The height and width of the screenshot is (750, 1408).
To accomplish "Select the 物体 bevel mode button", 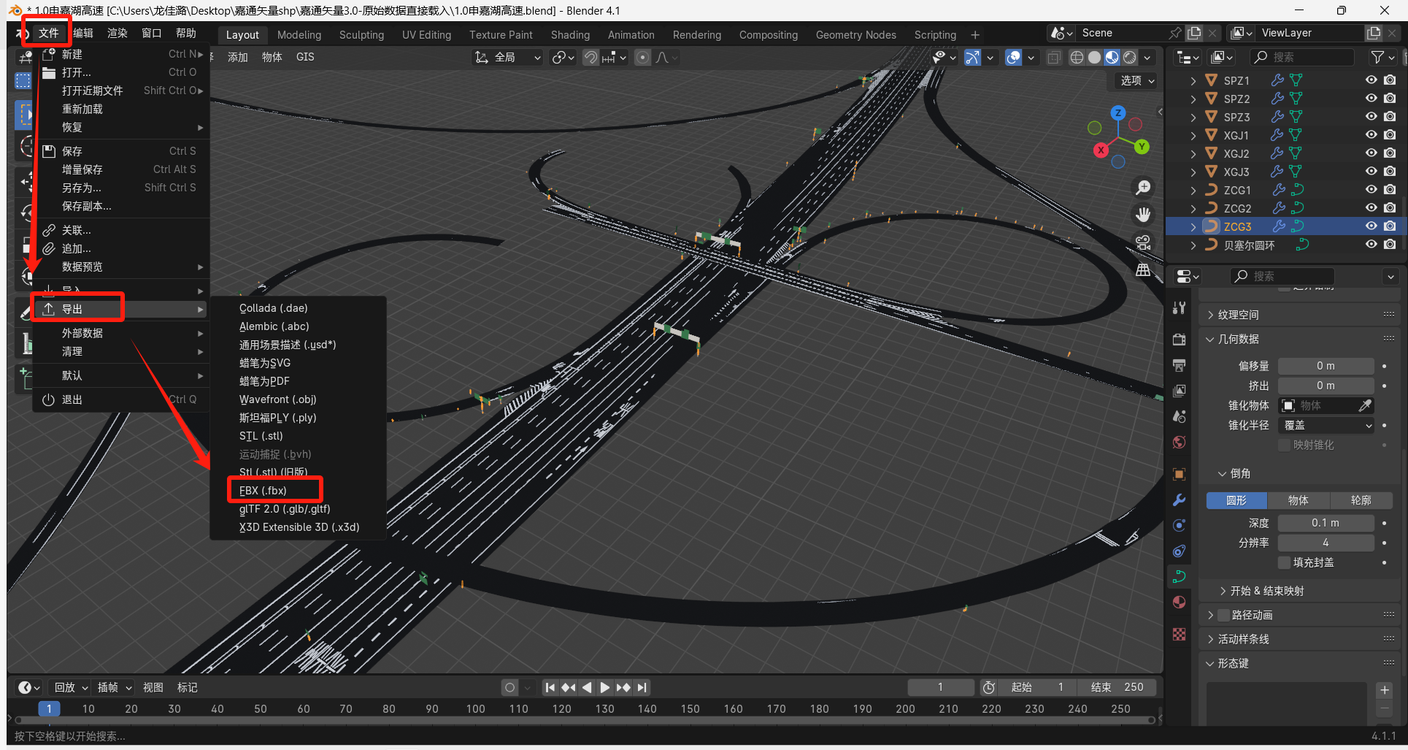I will (x=1298, y=500).
